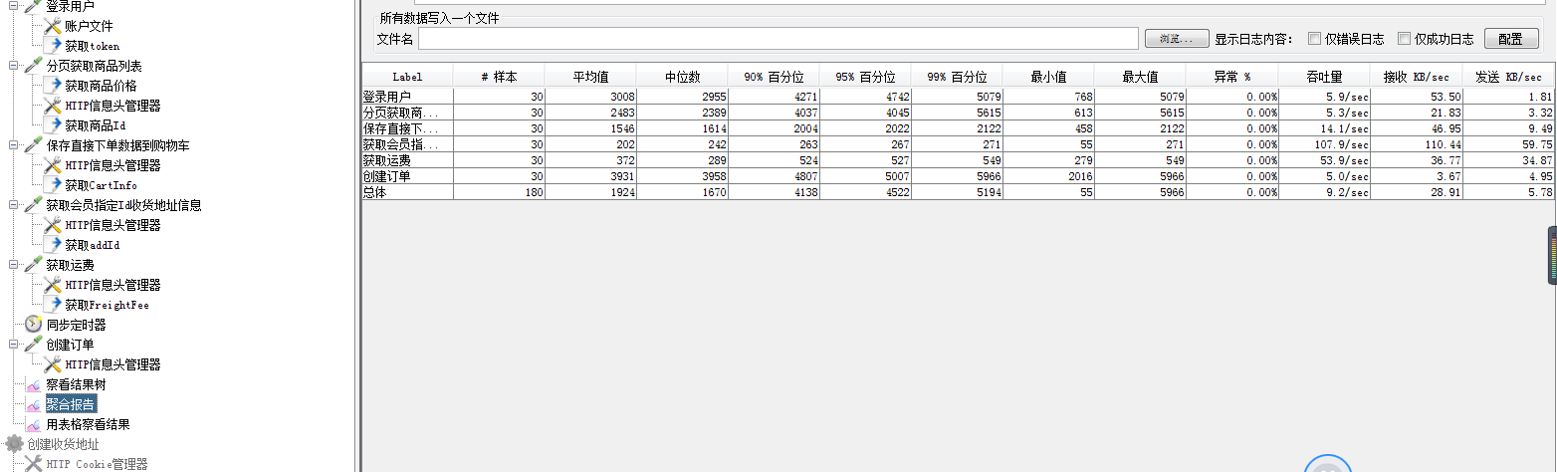Click the 99% 百分位 column header
The width and height of the screenshot is (1557, 472).
(x=957, y=77)
